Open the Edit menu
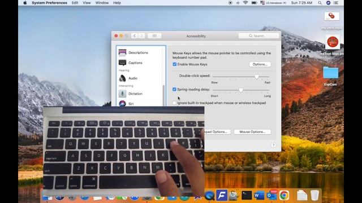Viewport: 362px width, 203px height. pyautogui.click(x=75, y=3)
